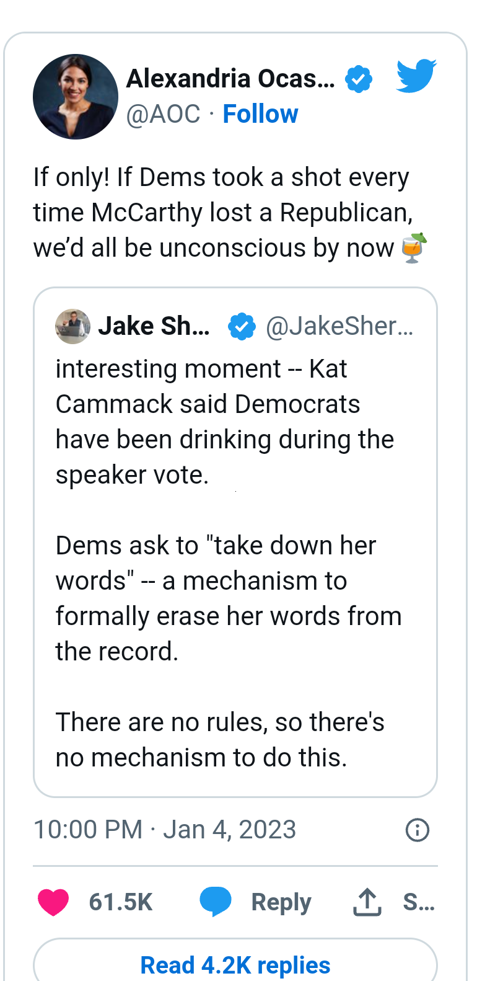
Task: Click the Reply text label
Action: 281,903
